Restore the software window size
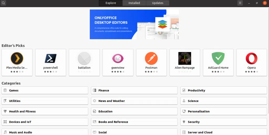The image size is (269, 135). tap(257, 3)
